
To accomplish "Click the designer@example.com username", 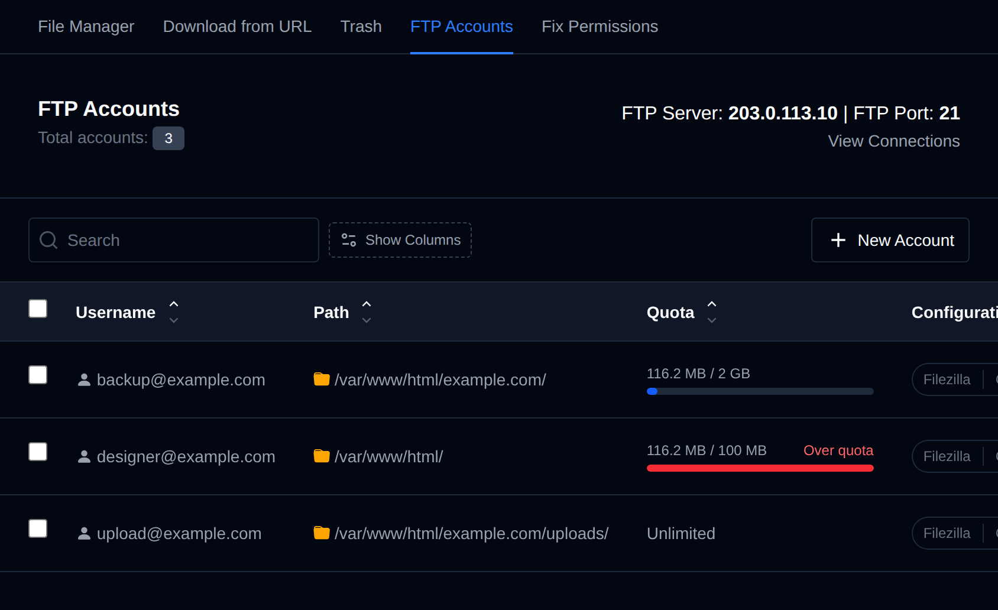I will click(186, 456).
